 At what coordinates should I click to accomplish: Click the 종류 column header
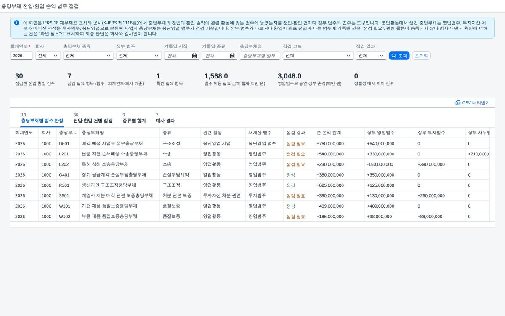click(180, 133)
